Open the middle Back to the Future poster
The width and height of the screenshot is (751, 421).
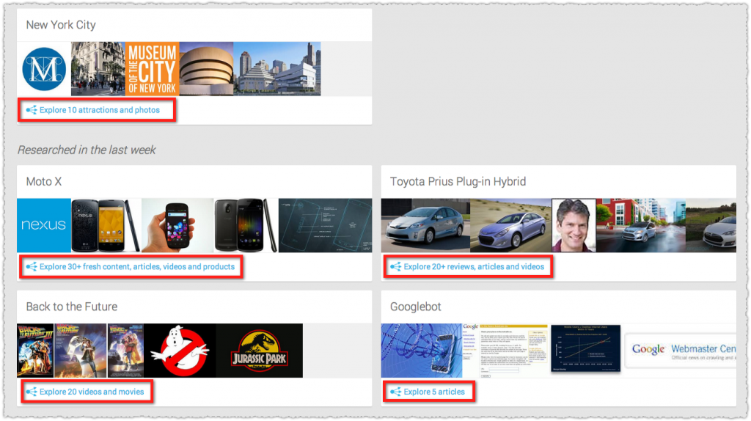pos(81,351)
